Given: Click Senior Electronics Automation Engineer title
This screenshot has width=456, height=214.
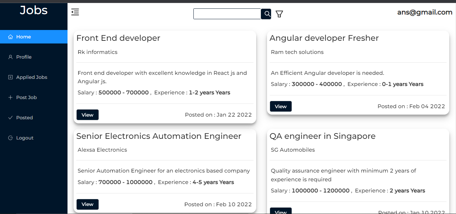Looking at the screenshot, I should 159,136.
